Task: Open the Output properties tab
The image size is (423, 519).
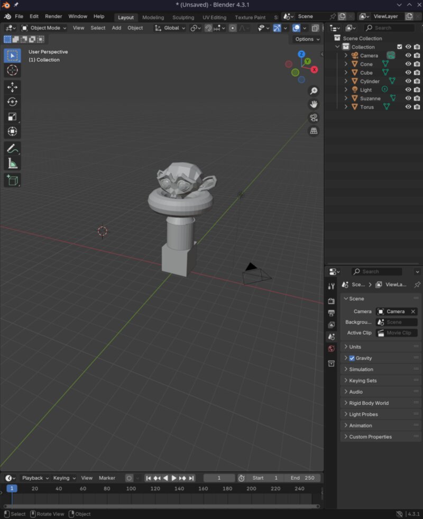Action: pos(331,313)
